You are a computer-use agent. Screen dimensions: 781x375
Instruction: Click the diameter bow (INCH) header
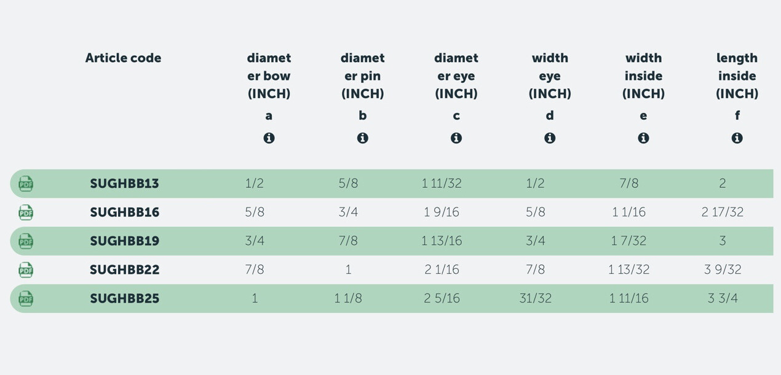point(269,75)
